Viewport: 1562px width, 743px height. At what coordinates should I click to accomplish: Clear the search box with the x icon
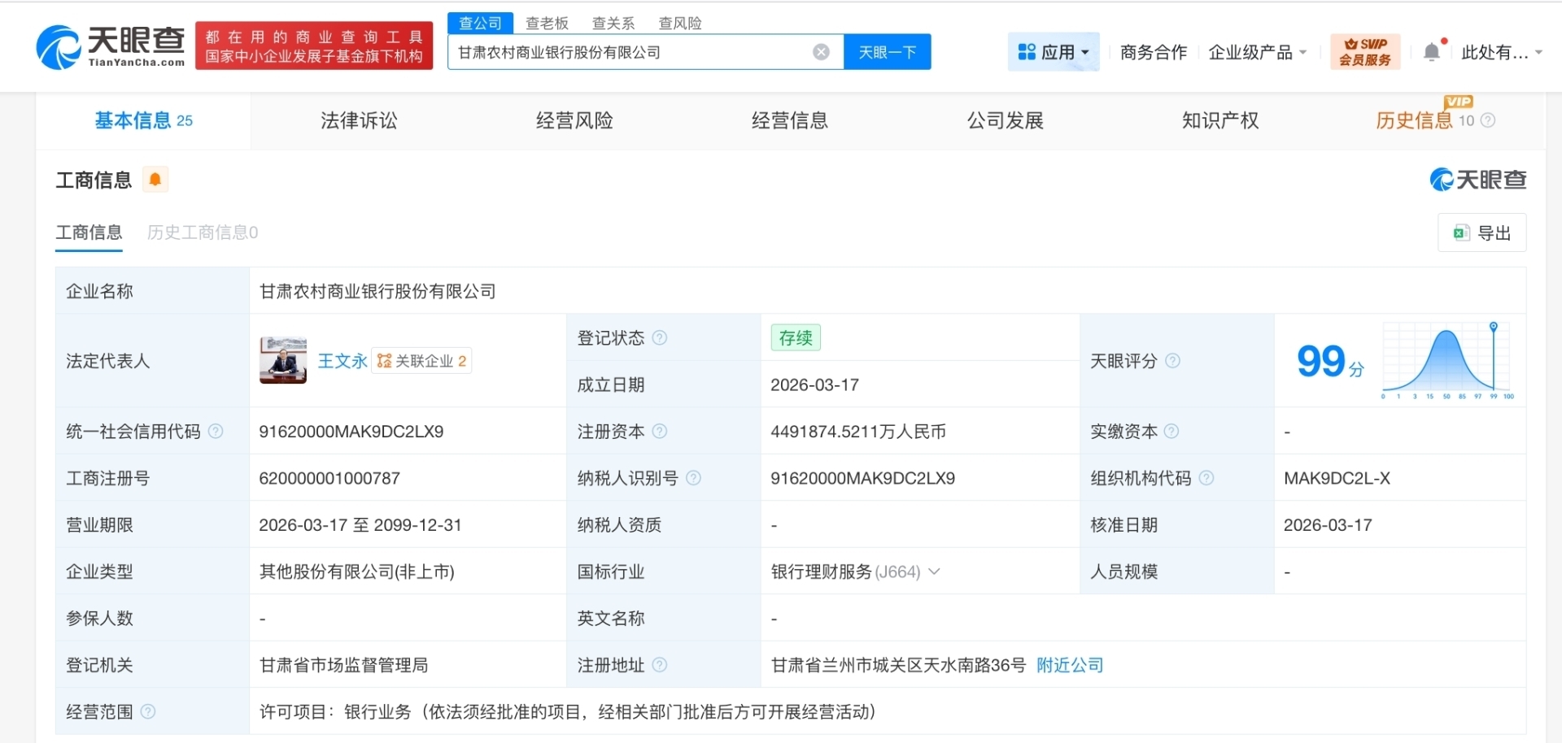click(x=821, y=51)
